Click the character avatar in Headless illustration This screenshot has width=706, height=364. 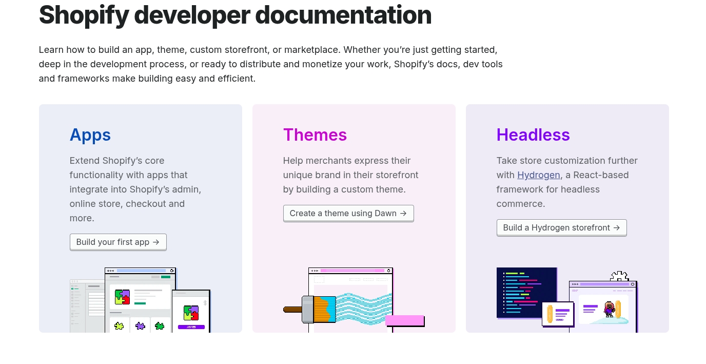pyautogui.click(x=609, y=309)
